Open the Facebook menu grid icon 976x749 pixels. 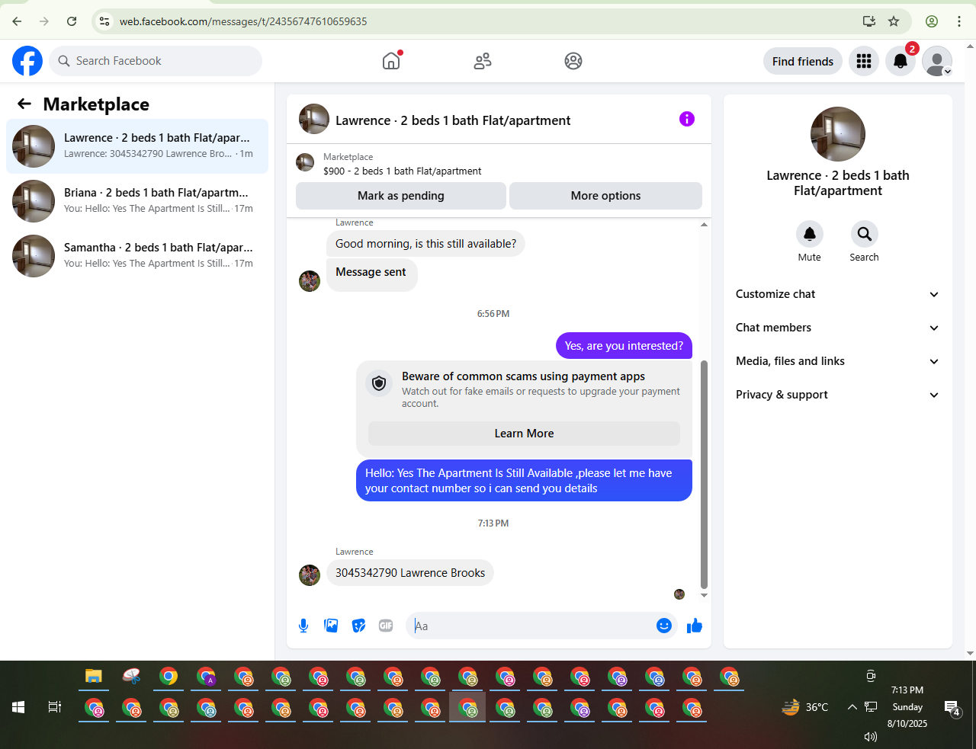(x=864, y=61)
